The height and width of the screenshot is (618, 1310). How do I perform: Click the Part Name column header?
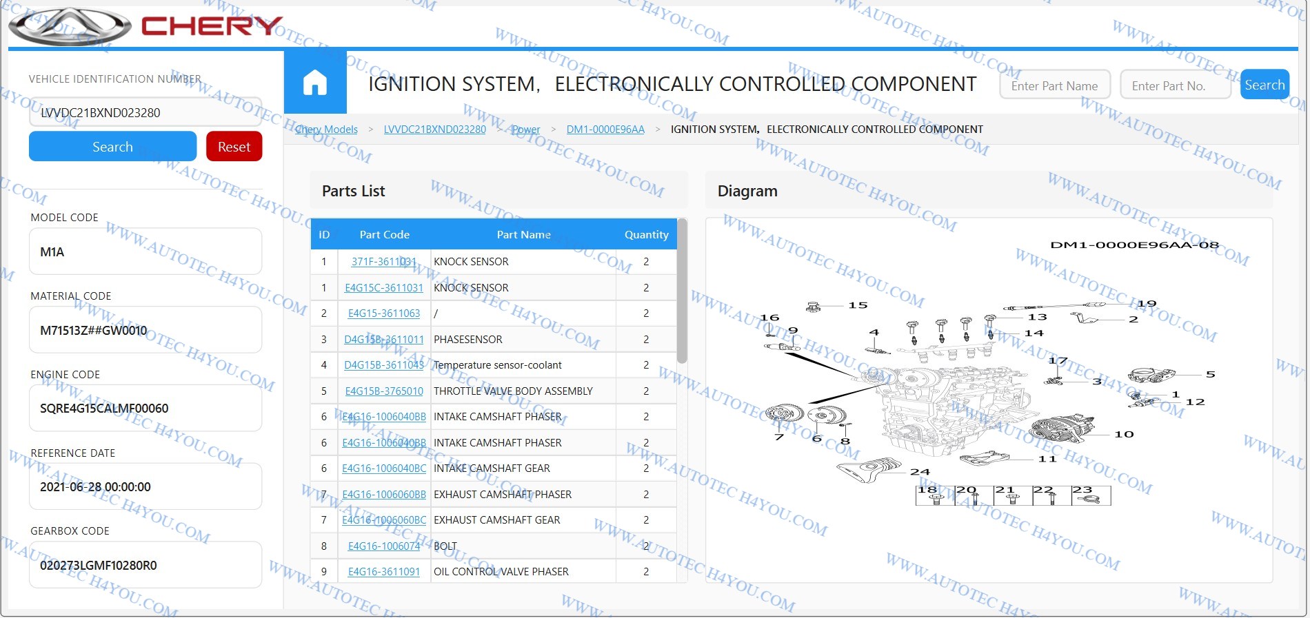pyautogui.click(x=523, y=235)
